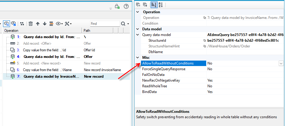Screen dimensions: 285x126
Task: Select row 4: Query data model by Id
Action: pyautogui.click(x=66, y=57)
